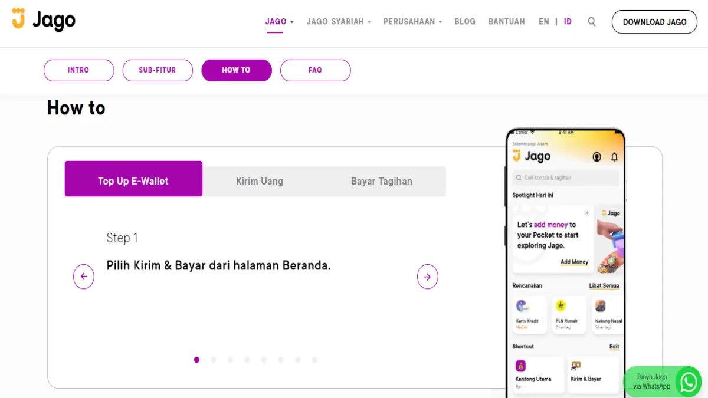
Task: Switch language to EN
Action: [544, 22]
